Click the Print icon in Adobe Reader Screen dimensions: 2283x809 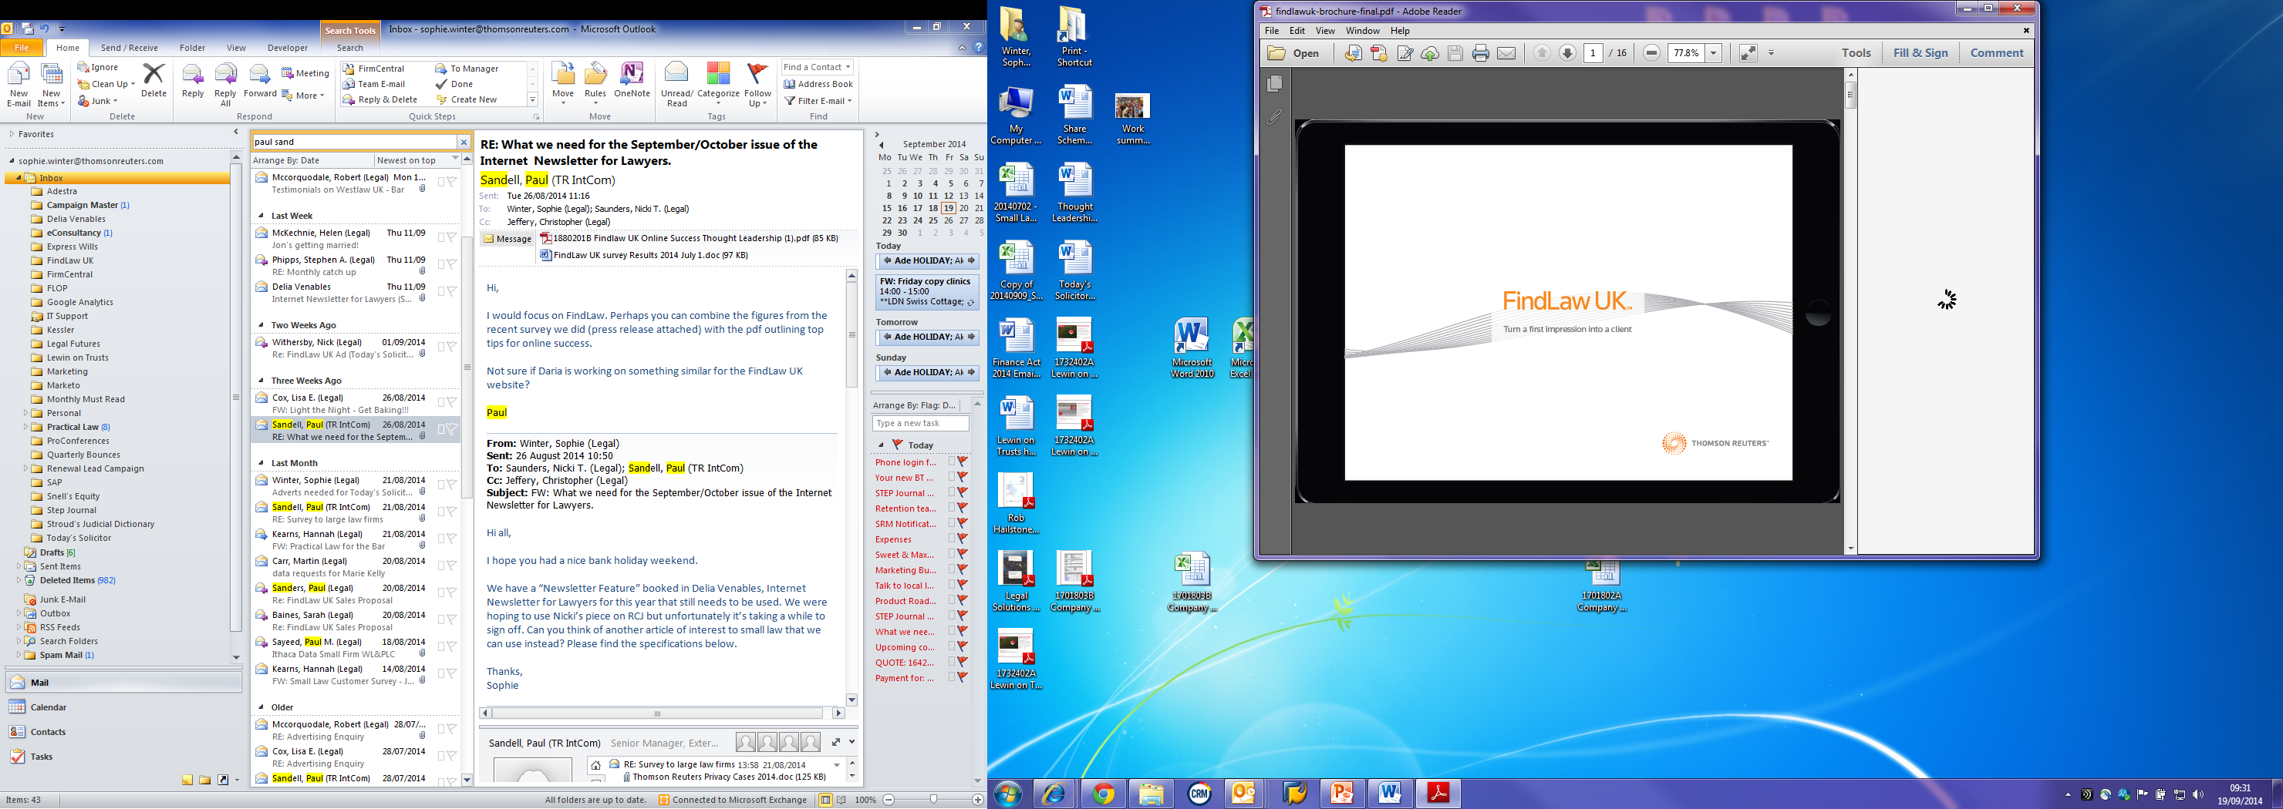1480,54
